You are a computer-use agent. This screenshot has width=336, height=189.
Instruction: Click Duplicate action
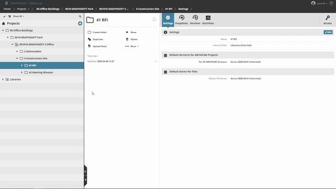96,39
